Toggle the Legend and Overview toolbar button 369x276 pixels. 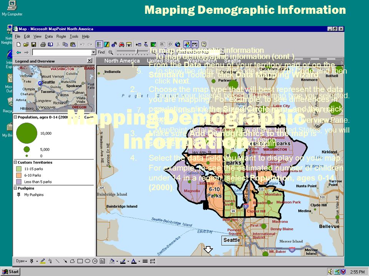[x=99, y=44]
